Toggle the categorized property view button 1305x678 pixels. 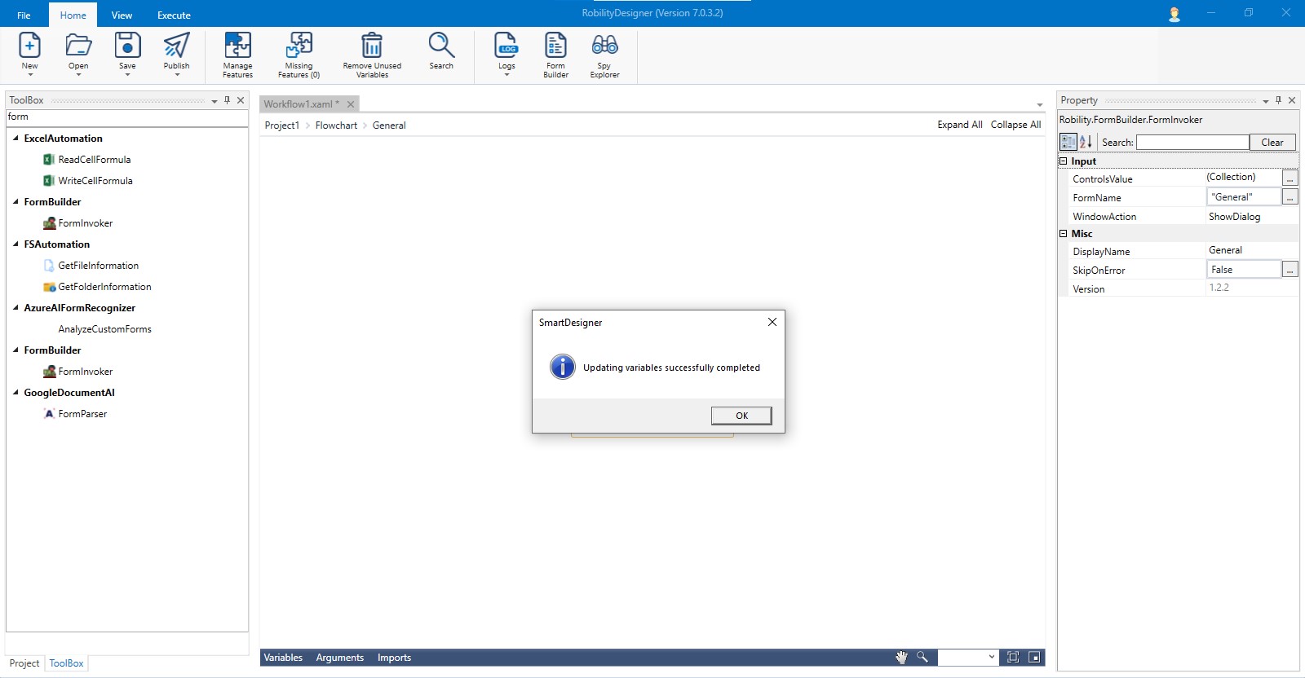point(1068,142)
